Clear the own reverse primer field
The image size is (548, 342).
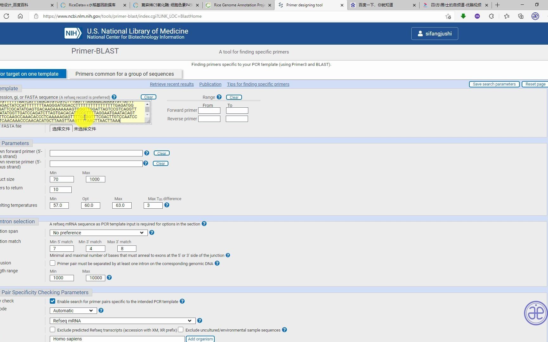[x=160, y=163]
